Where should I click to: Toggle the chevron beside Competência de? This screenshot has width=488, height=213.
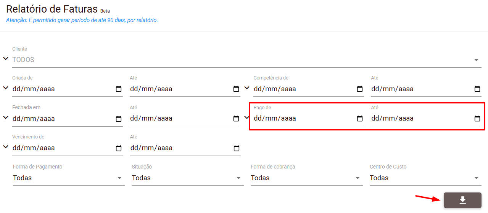[x=247, y=88]
